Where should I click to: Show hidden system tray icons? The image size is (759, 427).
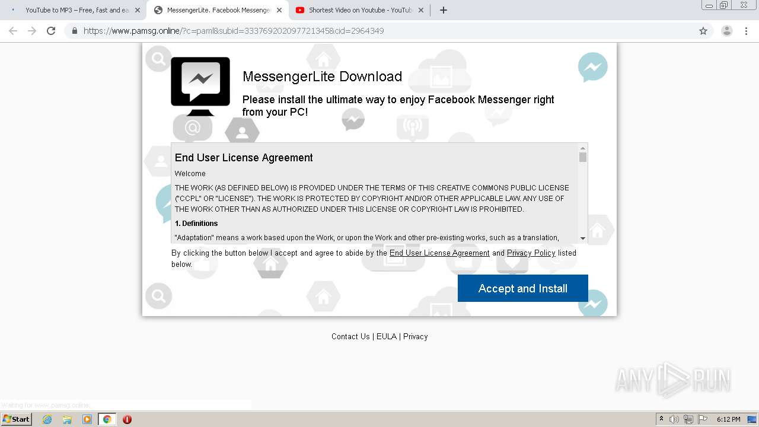click(661, 419)
